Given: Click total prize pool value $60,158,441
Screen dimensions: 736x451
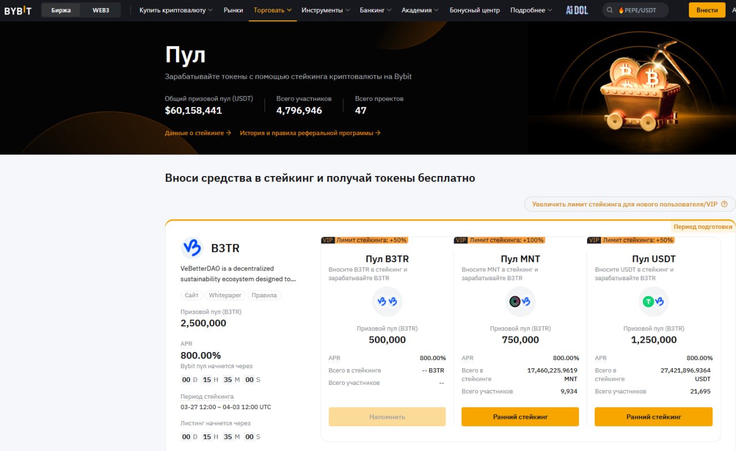Looking at the screenshot, I should point(193,110).
